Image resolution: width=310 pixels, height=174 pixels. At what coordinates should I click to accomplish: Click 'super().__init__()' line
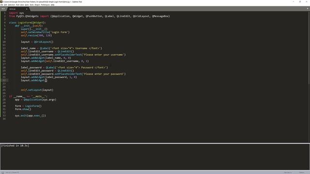(x=34, y=29)
